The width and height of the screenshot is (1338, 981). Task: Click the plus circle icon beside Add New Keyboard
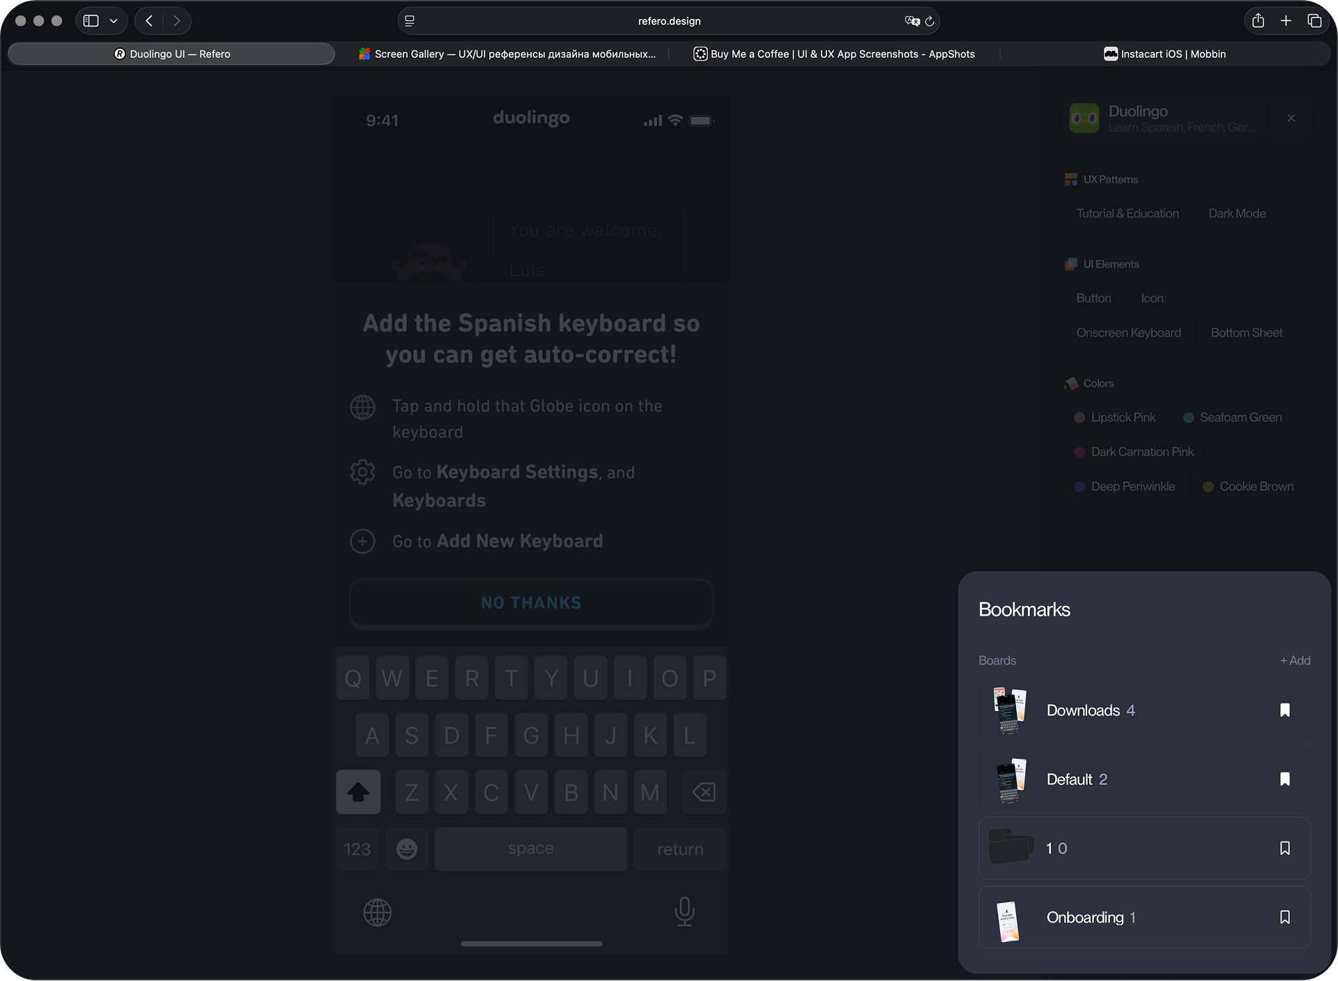point(362,541)
